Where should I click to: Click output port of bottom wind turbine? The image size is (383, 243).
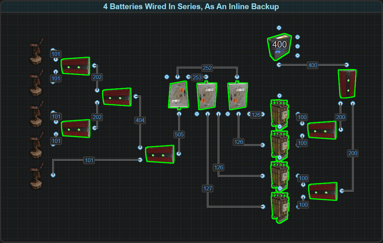coord(53,175)
